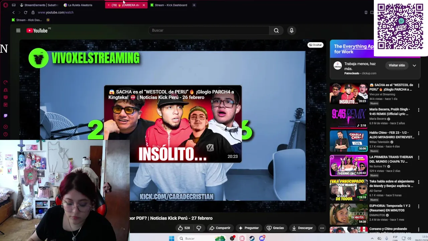Expand ad options chevron beside Visitar sitio
The image size is (428, 241).
pos(414,65)
